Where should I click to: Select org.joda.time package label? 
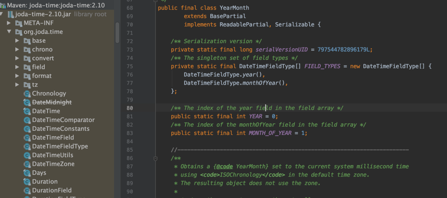(43, 32)
